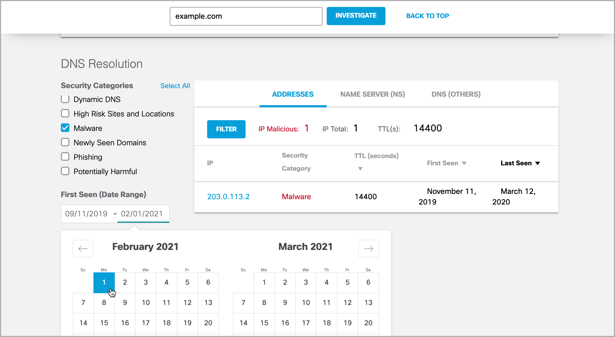The height and width of the screenshot is (337, 615).
Task: Choose February 18 in calendar
Action: point(166,323)
